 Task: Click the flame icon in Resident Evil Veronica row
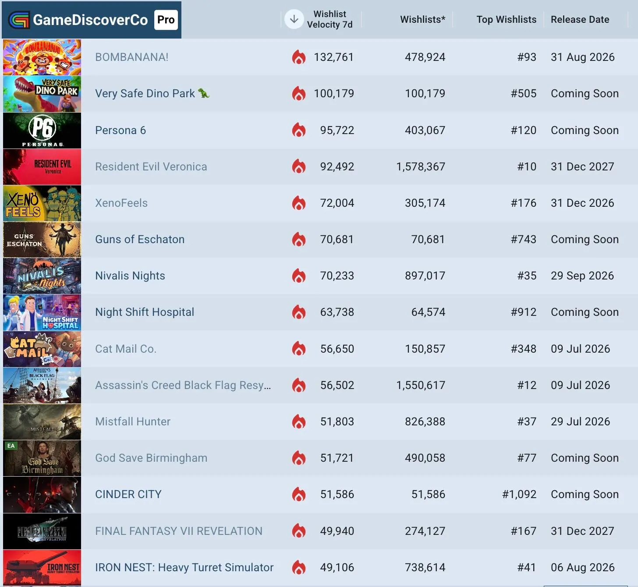(x=299, y=166)
